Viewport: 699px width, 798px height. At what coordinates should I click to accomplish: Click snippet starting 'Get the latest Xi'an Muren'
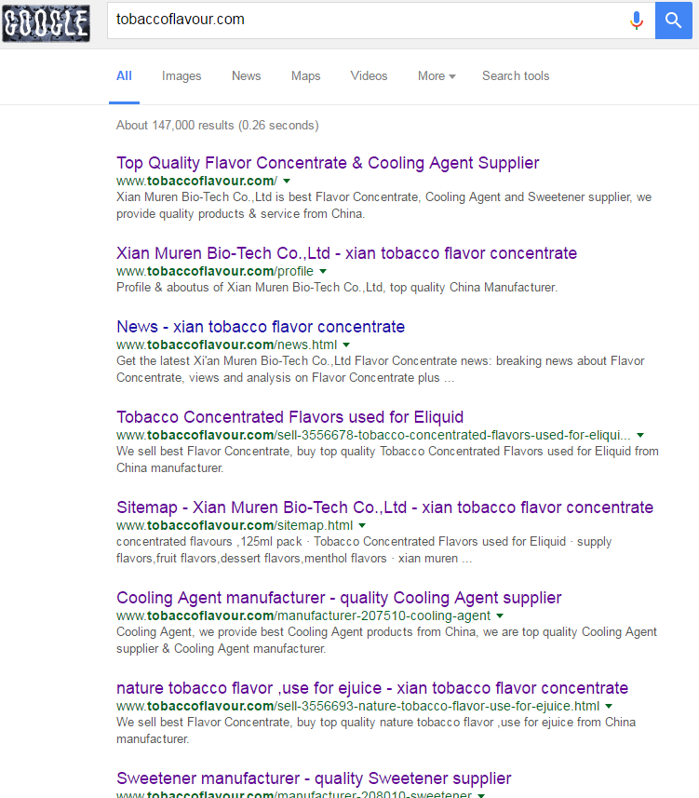(381, 370)
